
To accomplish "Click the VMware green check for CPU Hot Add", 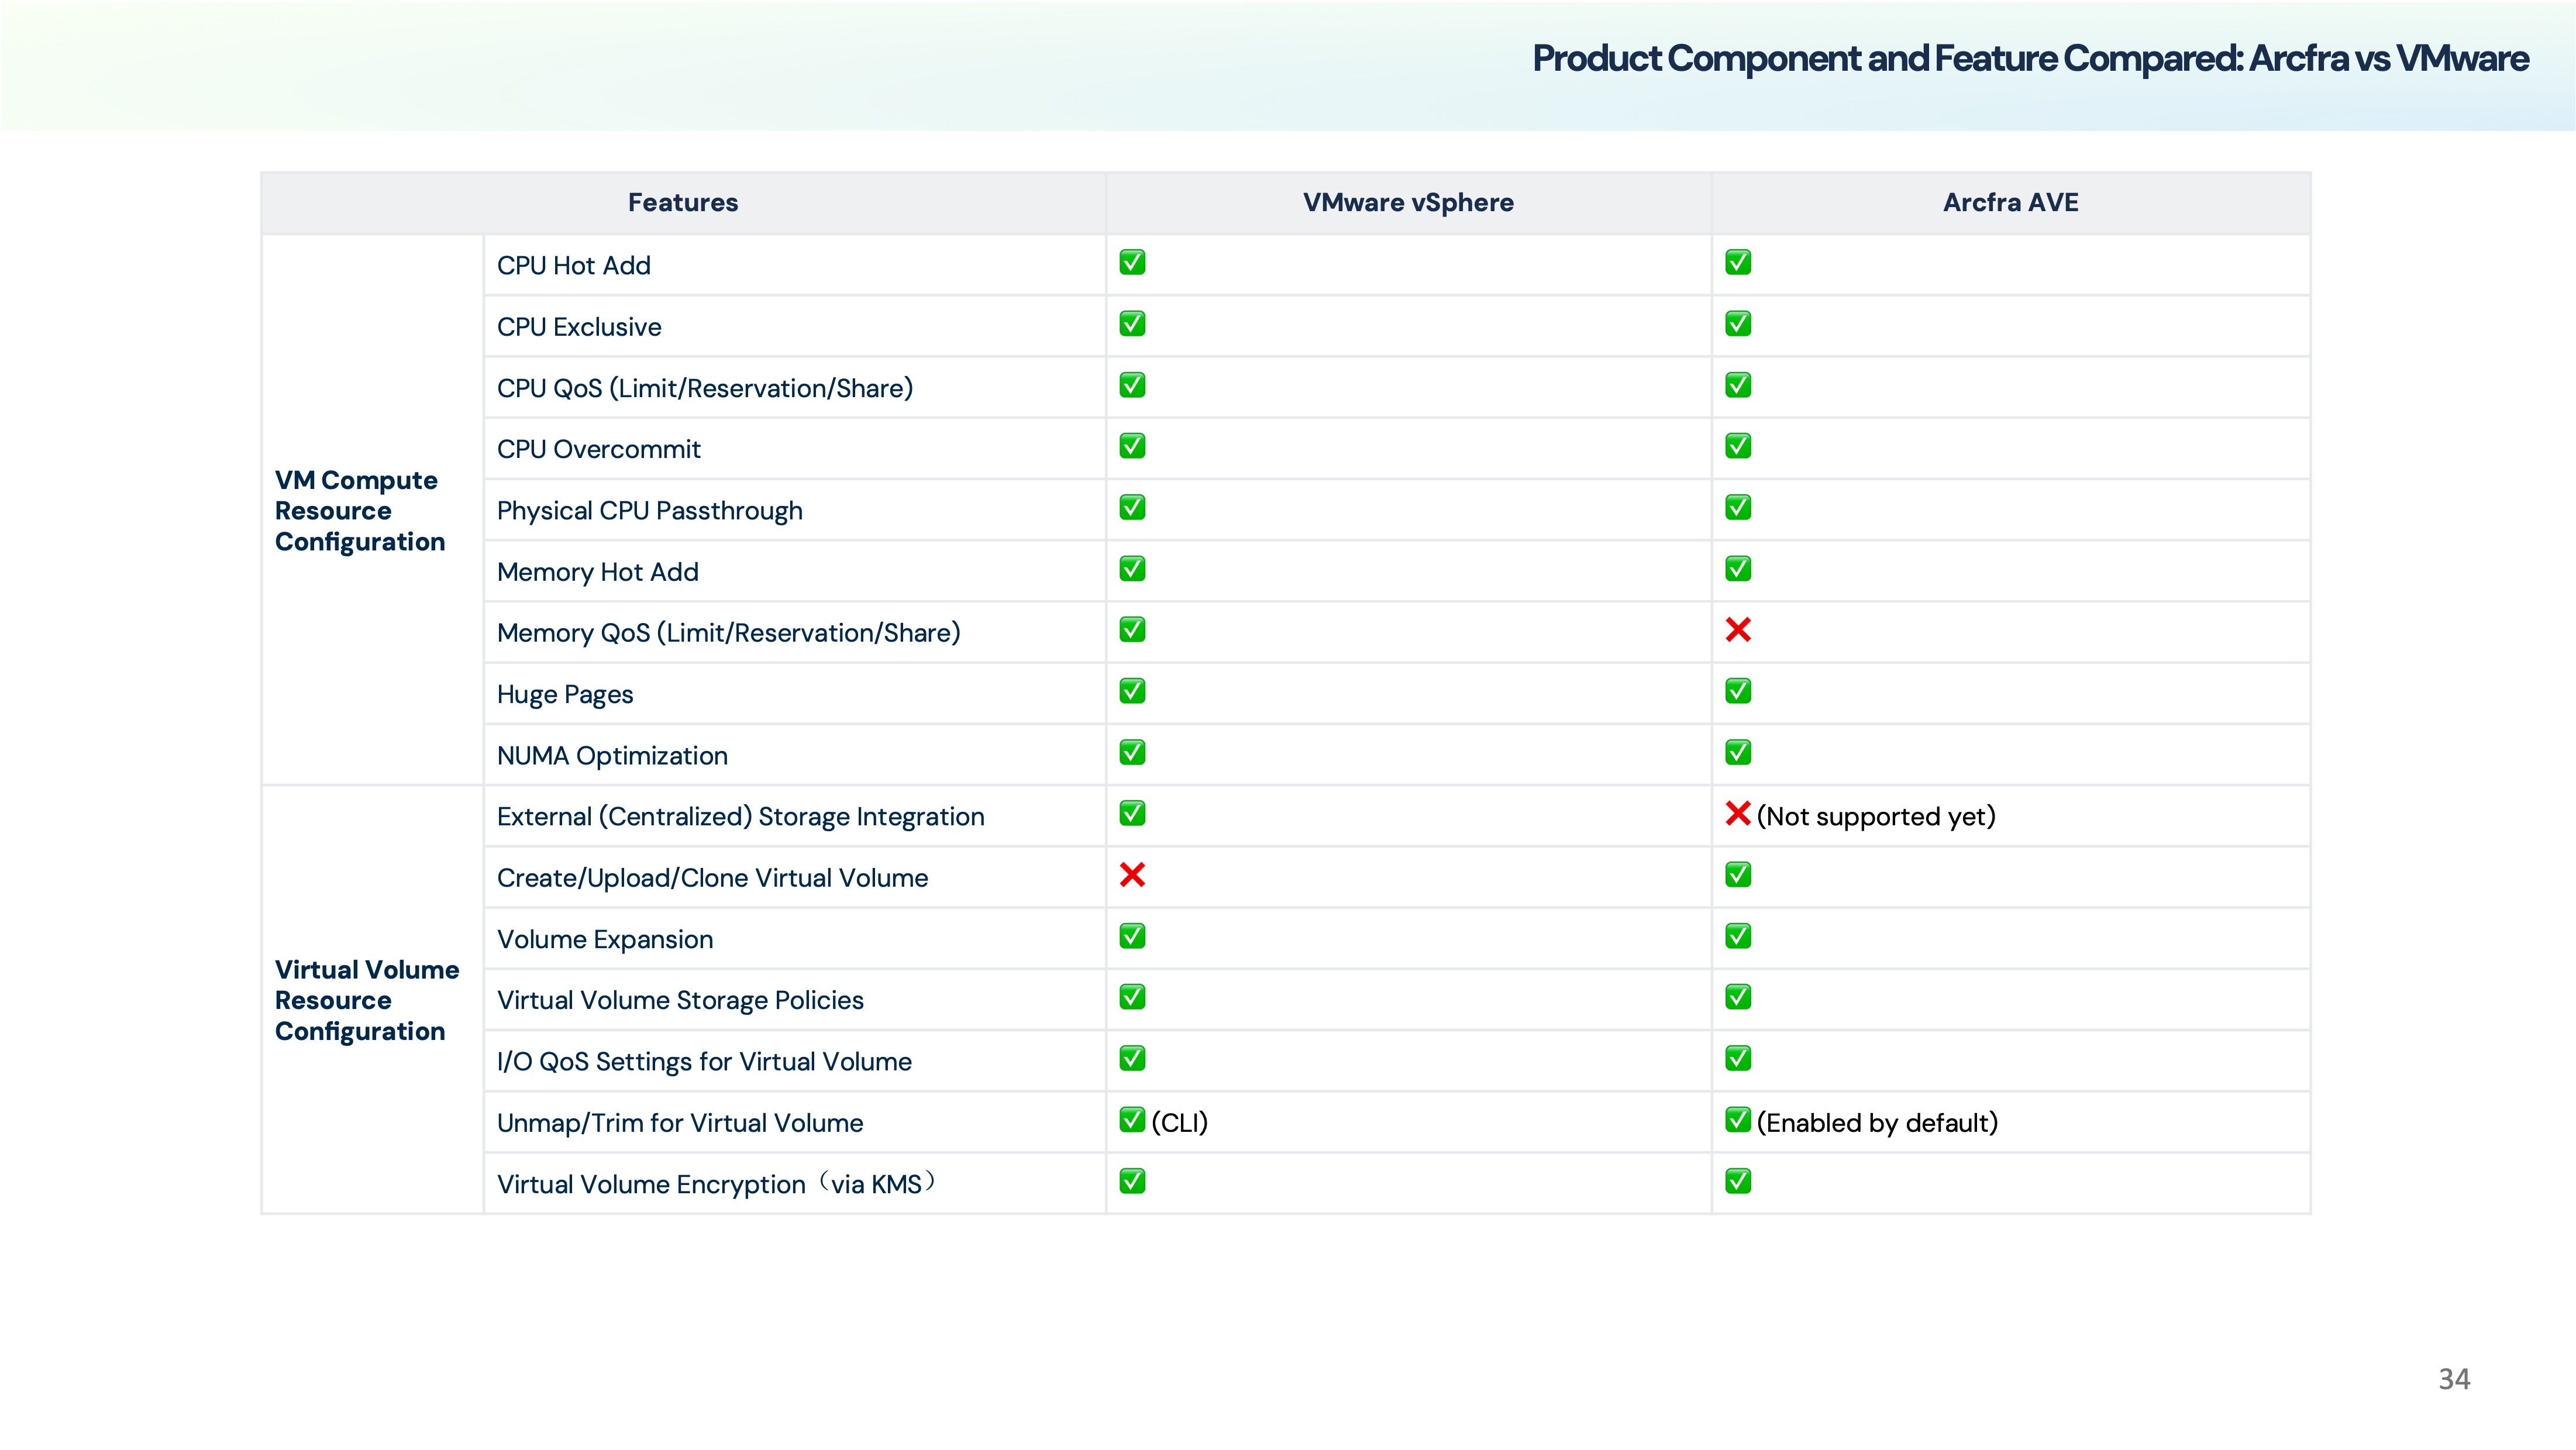I will [x=1132, y=262].
